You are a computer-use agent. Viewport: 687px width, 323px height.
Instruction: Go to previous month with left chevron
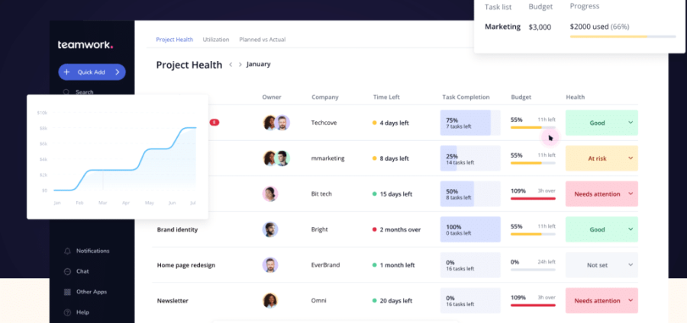pos(231,65)
